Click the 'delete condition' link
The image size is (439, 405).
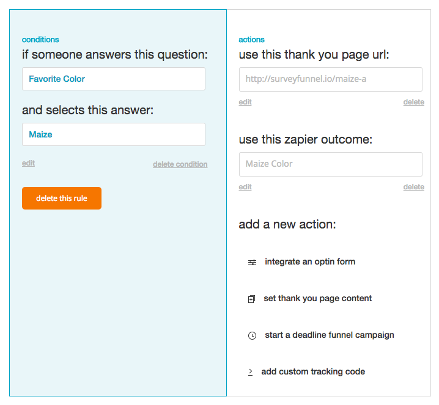(x=180, y=164)
